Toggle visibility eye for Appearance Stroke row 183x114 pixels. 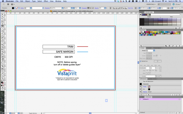click(x=141, y=87)
